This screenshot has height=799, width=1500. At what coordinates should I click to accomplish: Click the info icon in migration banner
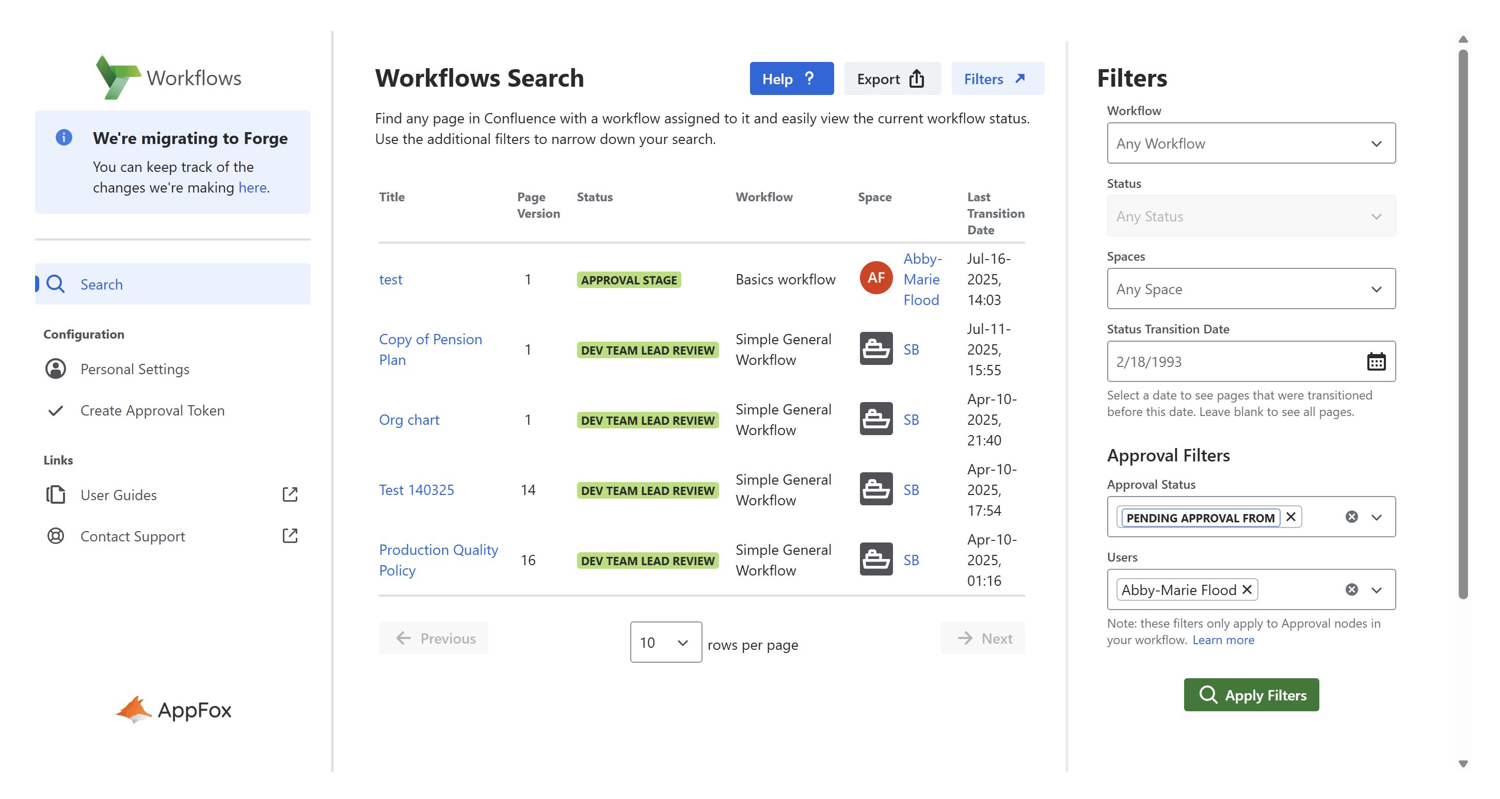(x=63, y=137)
